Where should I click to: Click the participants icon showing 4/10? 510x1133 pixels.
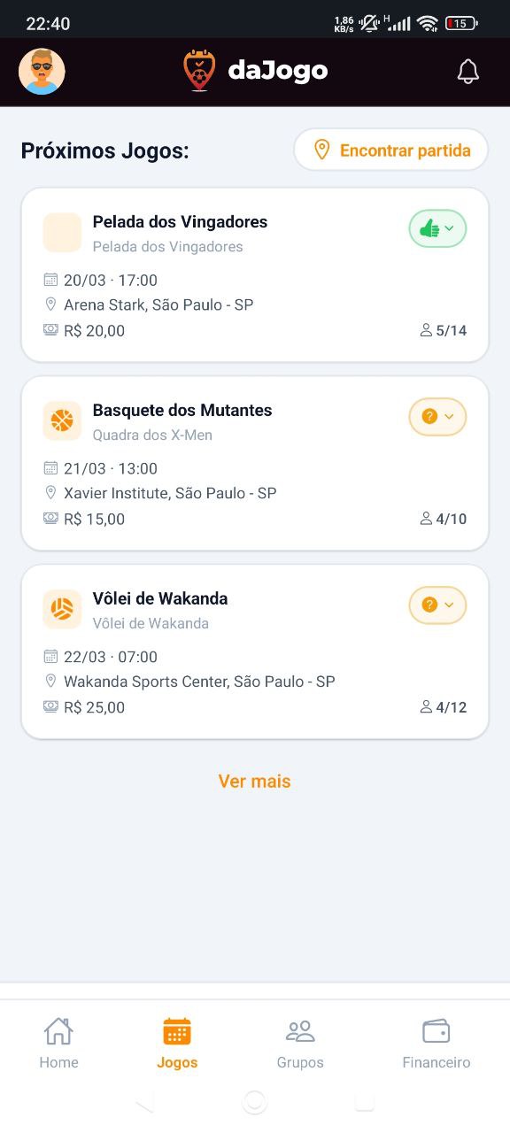click(425, 519)
